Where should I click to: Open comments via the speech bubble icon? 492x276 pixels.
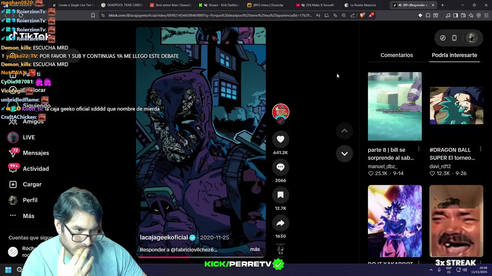click(281, 167)
